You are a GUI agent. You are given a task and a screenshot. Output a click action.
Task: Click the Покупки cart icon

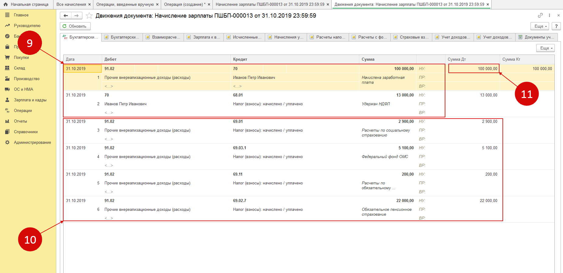coord(7,57)
